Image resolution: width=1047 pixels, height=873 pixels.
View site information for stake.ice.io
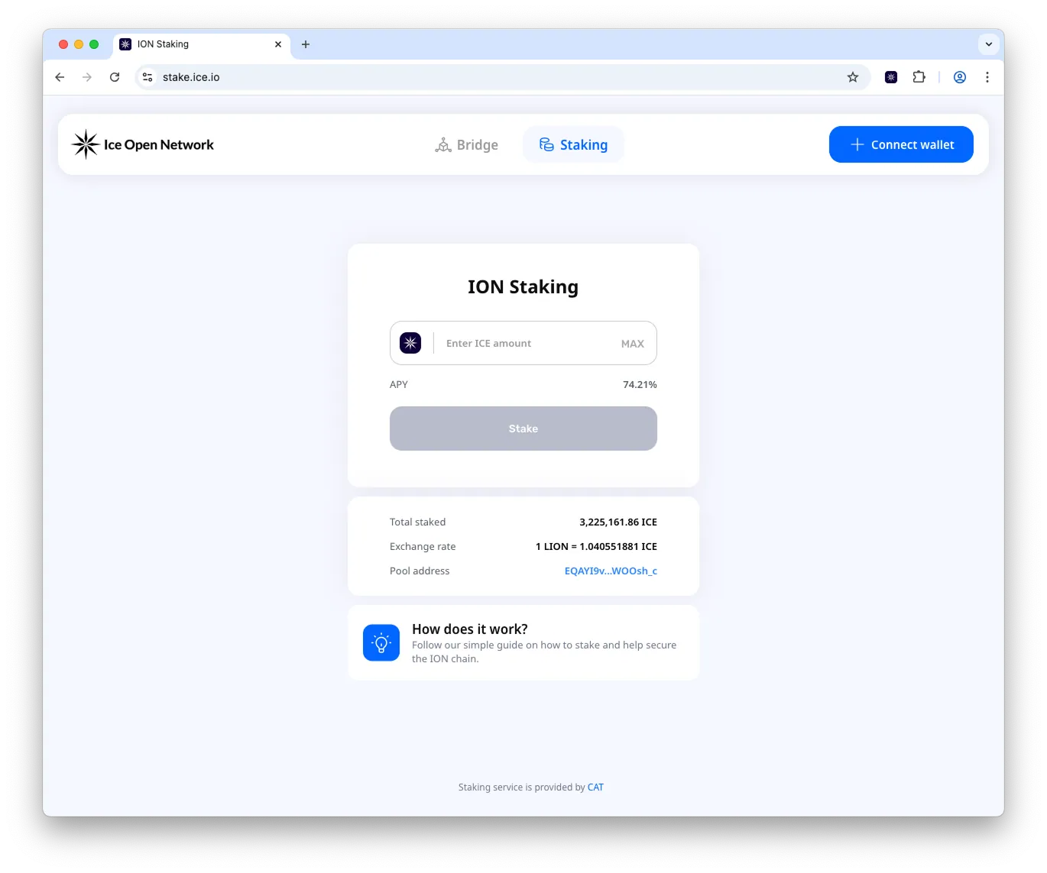[147, 77]
